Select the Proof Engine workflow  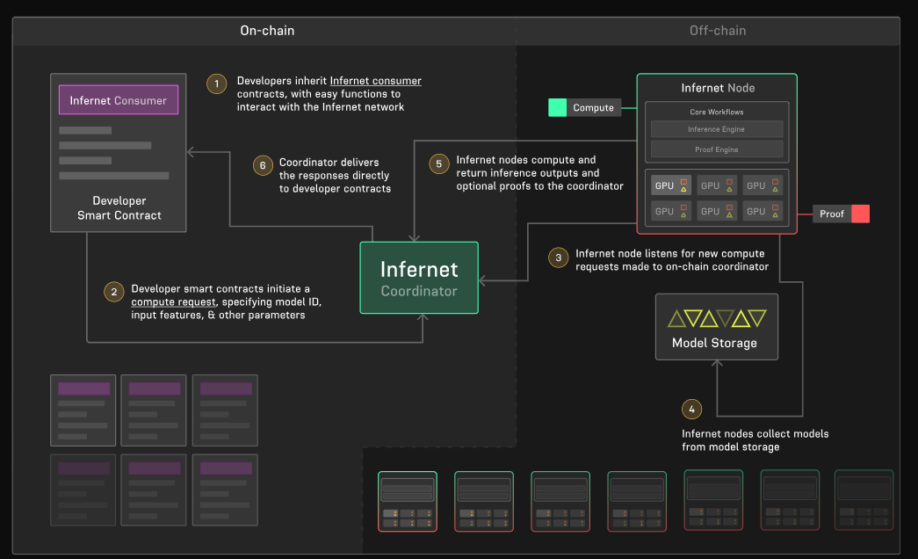click(x=716, y=149)
